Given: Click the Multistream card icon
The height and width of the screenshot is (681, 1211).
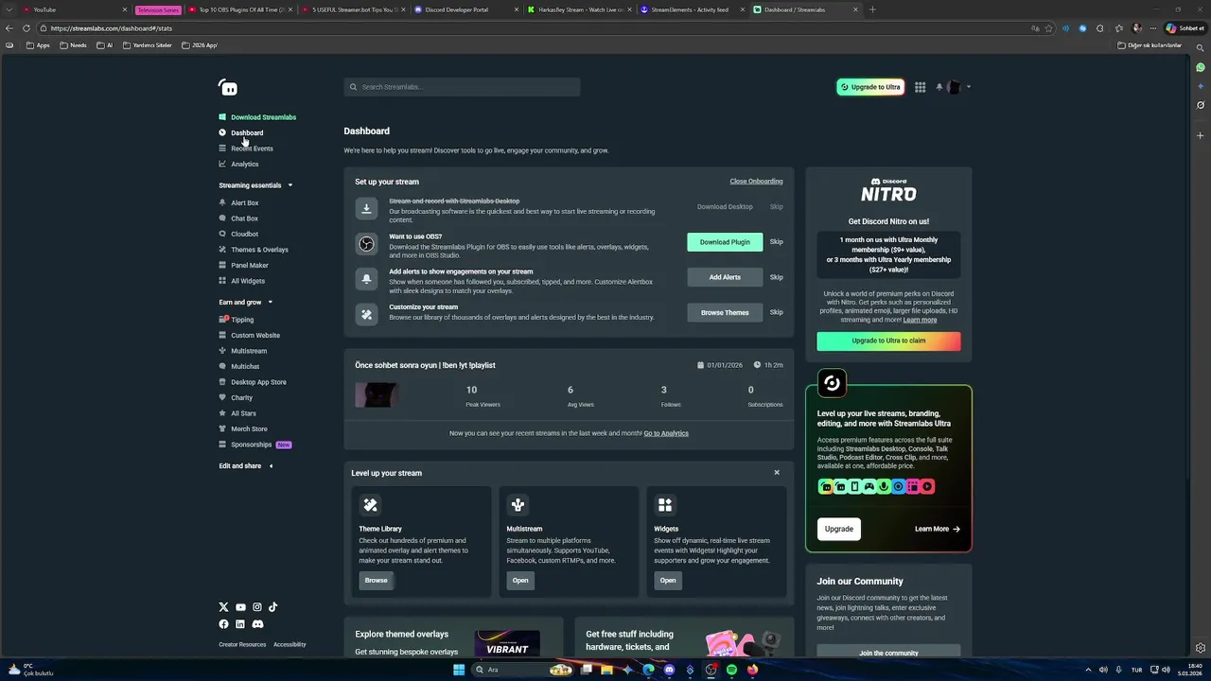Looking at the screenshot, I should point(518,505).
